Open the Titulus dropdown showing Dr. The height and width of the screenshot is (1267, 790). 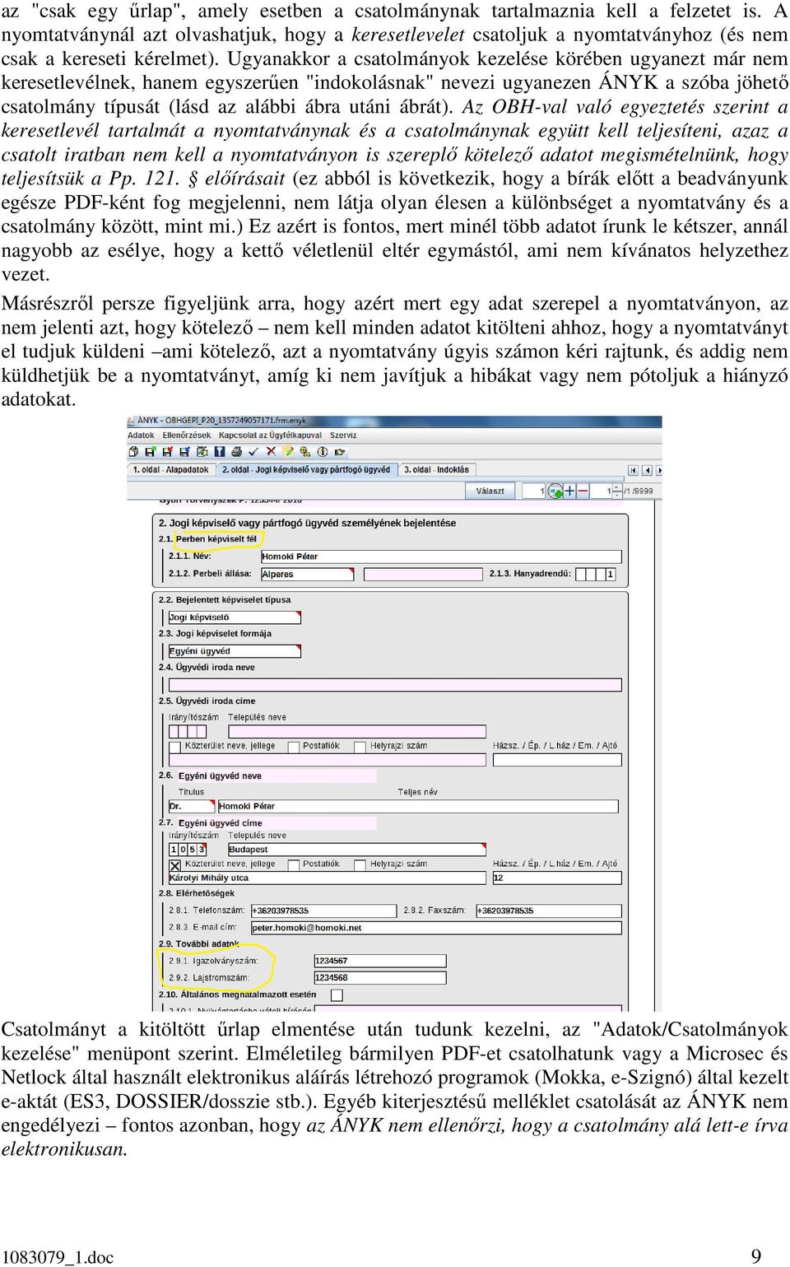click(191, 806)
